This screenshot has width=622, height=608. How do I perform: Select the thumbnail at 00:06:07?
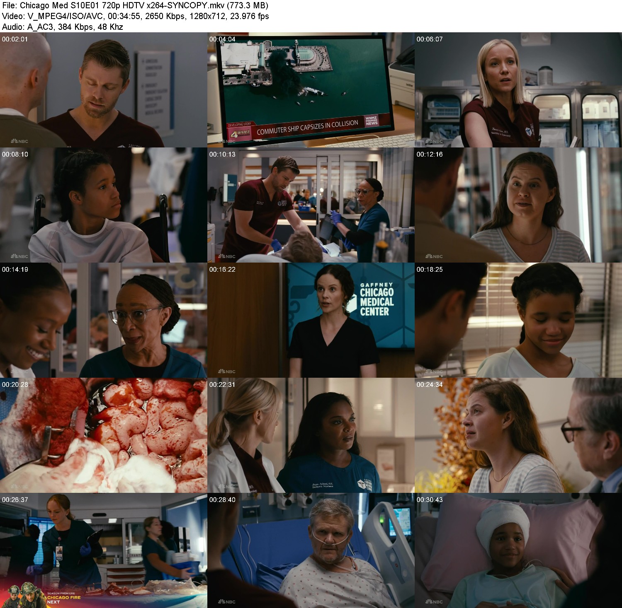tap(518, 90)
